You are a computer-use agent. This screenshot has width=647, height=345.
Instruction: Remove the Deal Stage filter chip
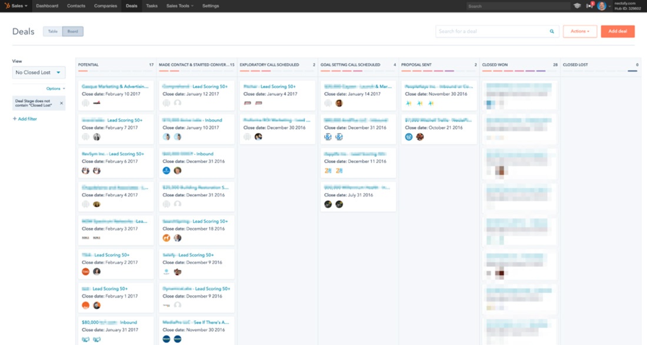pyautogui.click(x=62, y=103)
